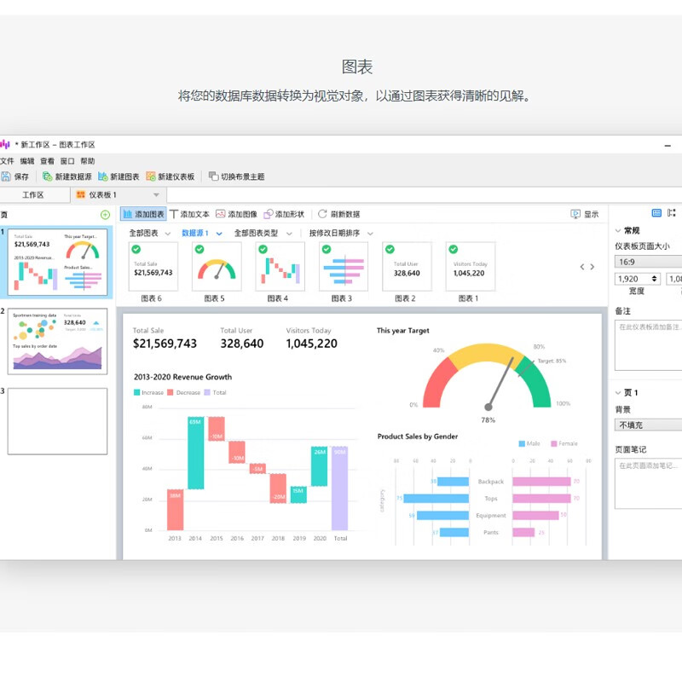Open the 全部图表 dropdown
The width and height of the screenshot is (682, 682).
(149, 233)
